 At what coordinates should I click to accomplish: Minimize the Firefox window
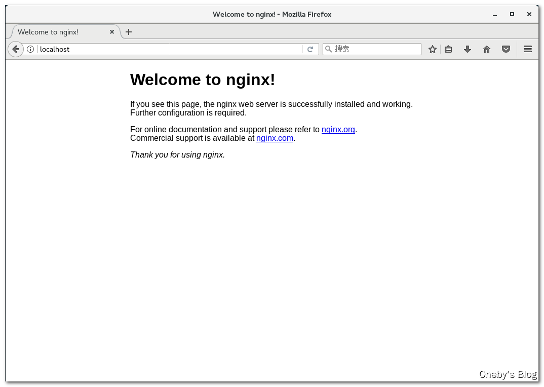(x=495, y=15)
